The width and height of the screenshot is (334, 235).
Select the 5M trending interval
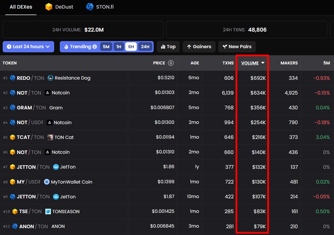pos(106,47)
